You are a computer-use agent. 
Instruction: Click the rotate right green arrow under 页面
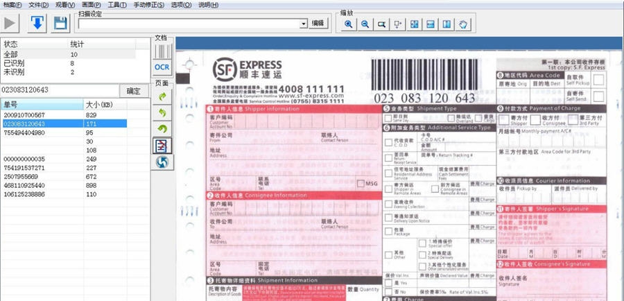(x=162, y=96)
